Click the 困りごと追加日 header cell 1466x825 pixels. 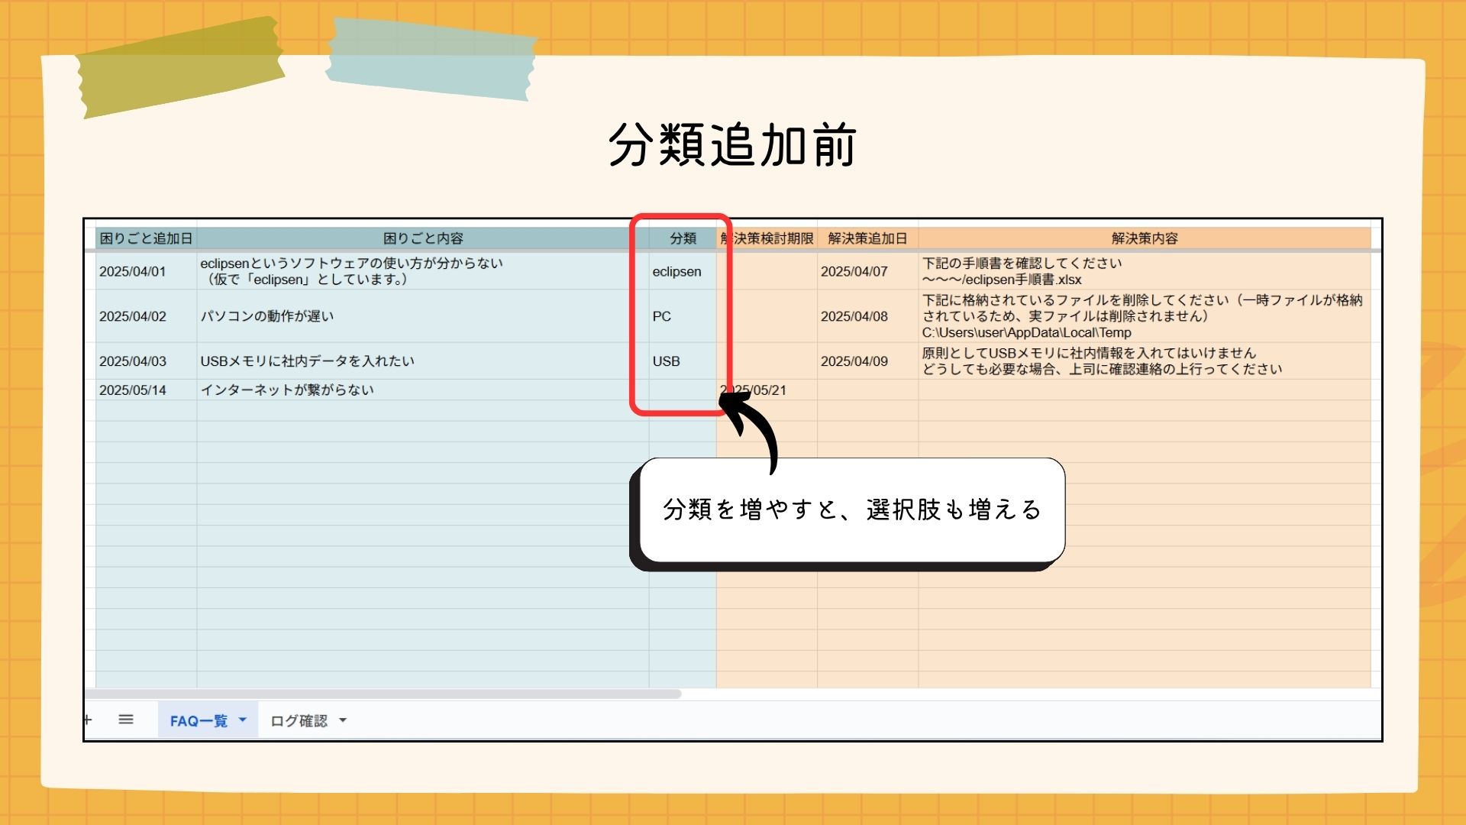point(146,238)
